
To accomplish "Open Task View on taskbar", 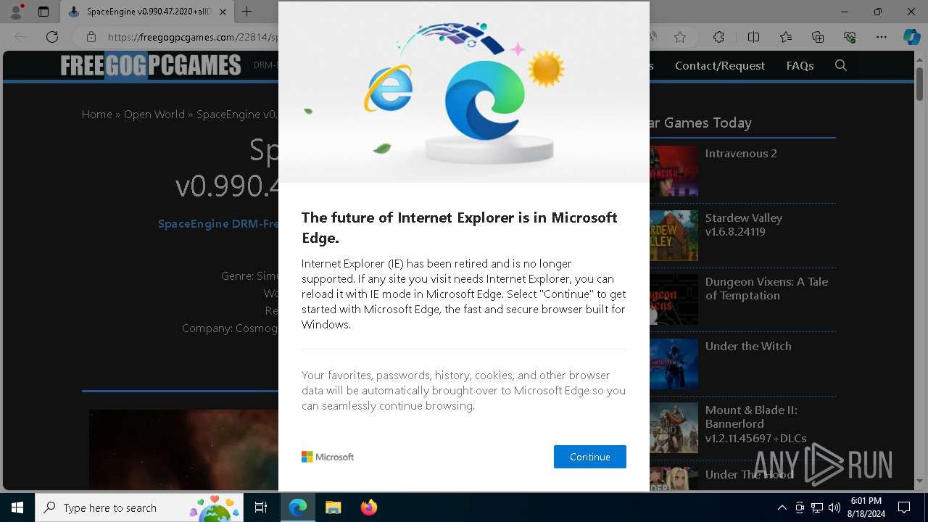I will [x=261, y=507].
